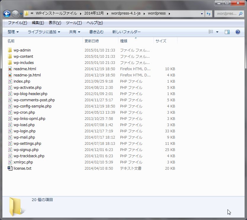Select the wp-signup.php file icon
The height and width of the screenshot is (220, 247).
pos(10,150)
